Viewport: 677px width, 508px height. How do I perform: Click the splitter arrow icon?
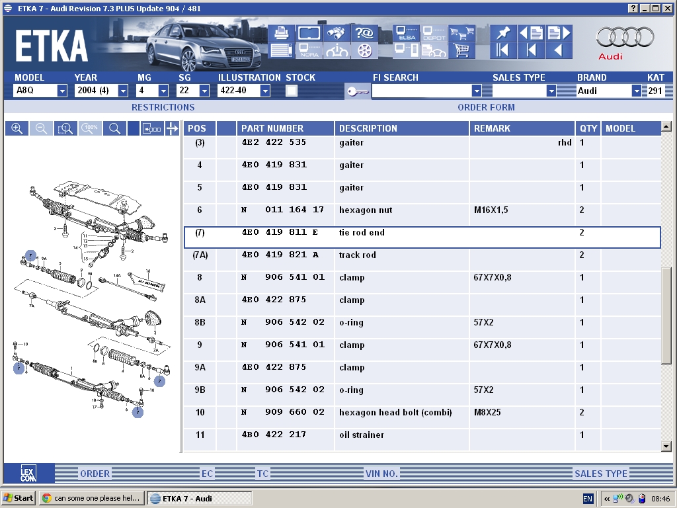coord(172,128)
